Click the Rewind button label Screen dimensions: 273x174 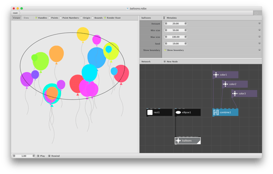point(56,156)
